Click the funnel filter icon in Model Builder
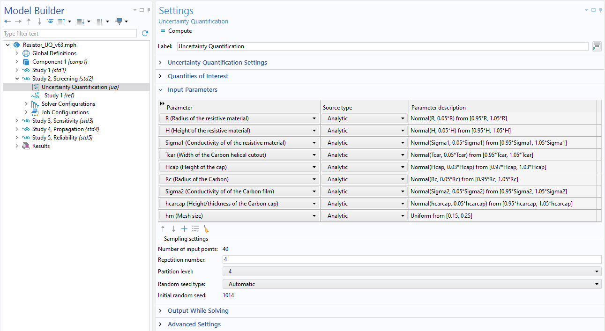This screenshot has width=605, height=331. (119, 22)
